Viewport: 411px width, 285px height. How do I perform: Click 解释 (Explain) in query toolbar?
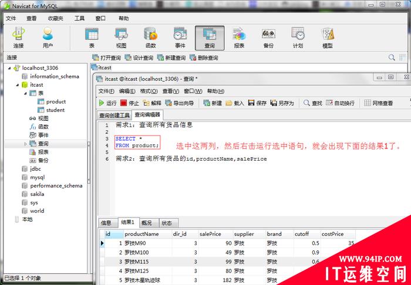(152, 103)
